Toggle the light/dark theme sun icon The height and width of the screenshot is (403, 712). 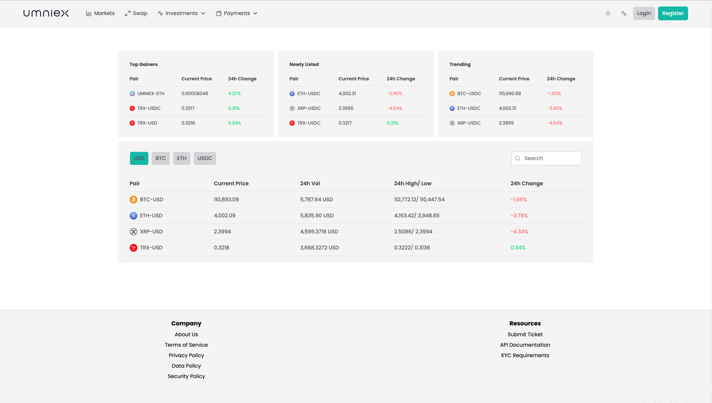[x=608, y=13]
